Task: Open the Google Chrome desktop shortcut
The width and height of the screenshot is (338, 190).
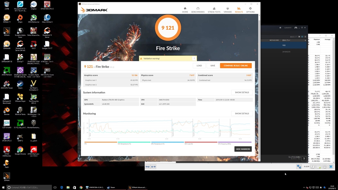Action: coord(20,150)
